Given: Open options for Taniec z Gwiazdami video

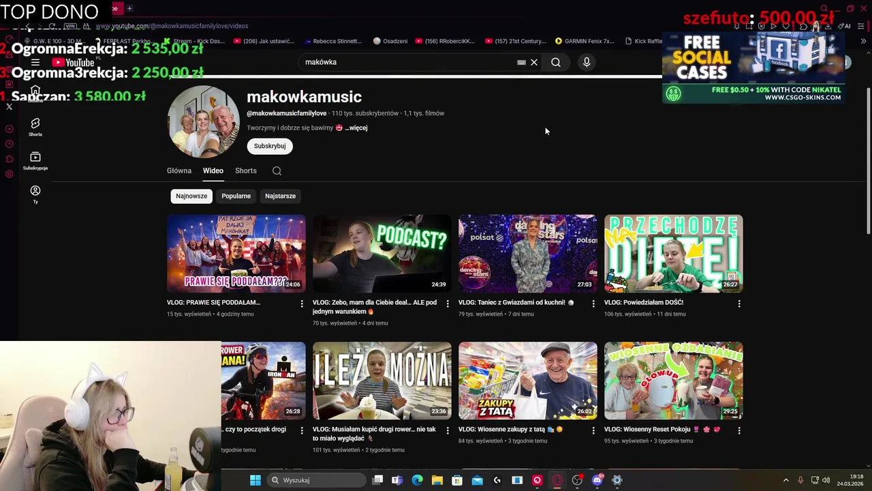Looking at the screenshot, I should click(593, 303).
